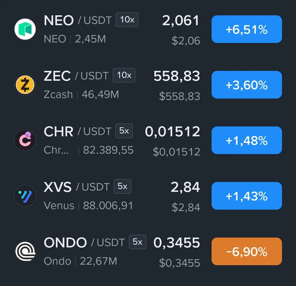Click the CHR price 0,01512

tap(172, 132)
